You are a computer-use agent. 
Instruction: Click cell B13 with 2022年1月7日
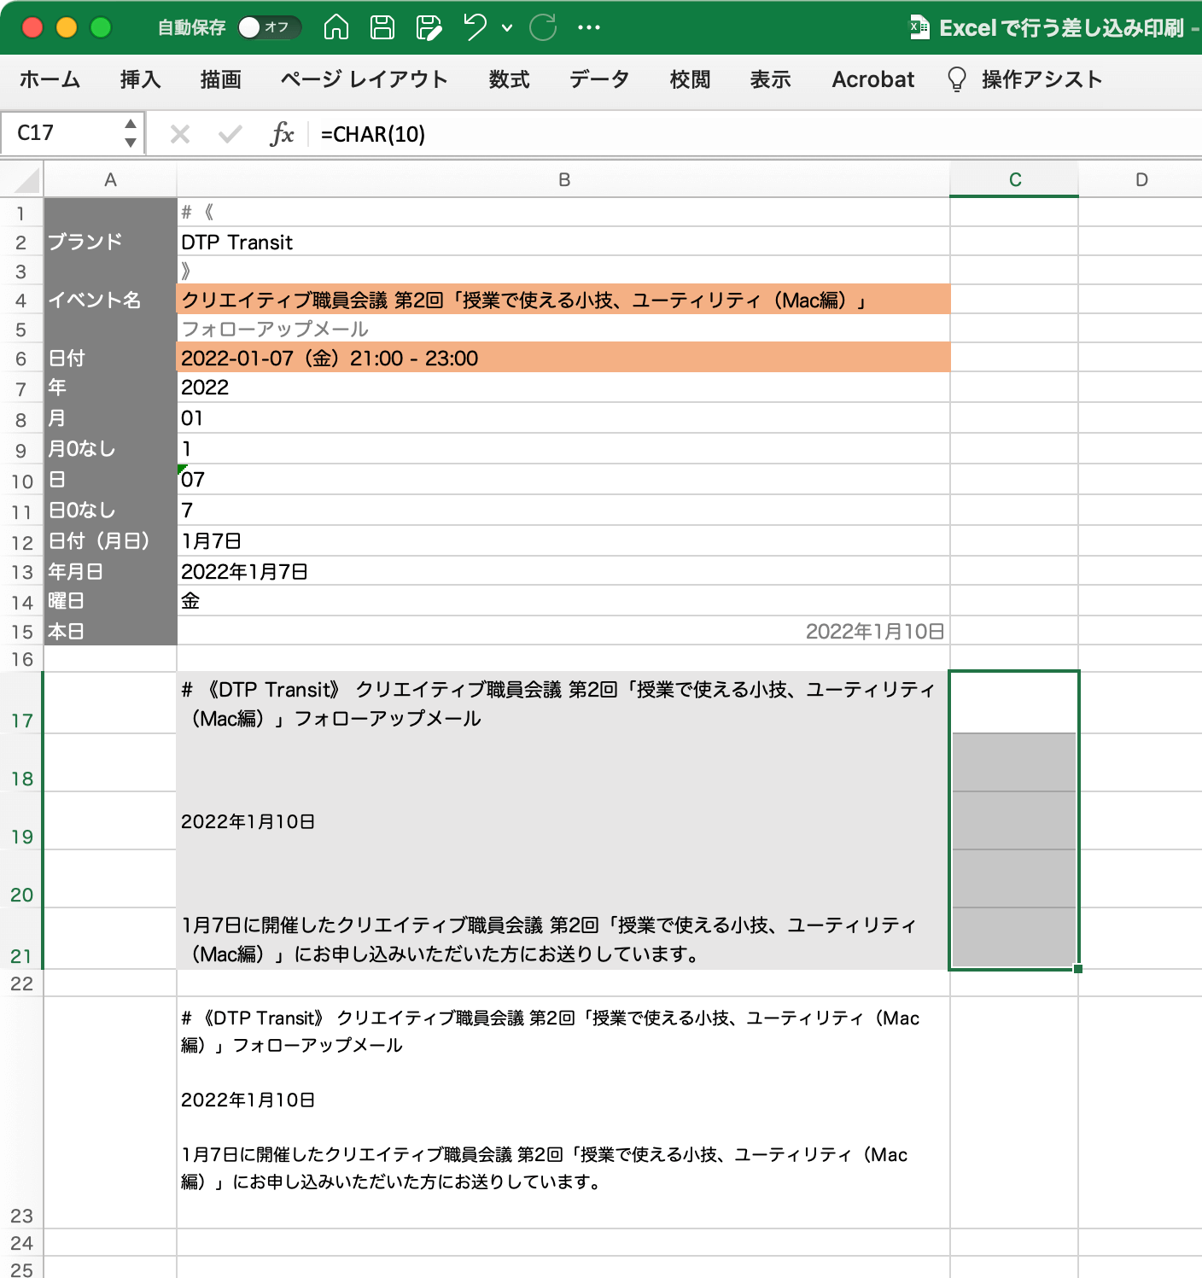563,571
